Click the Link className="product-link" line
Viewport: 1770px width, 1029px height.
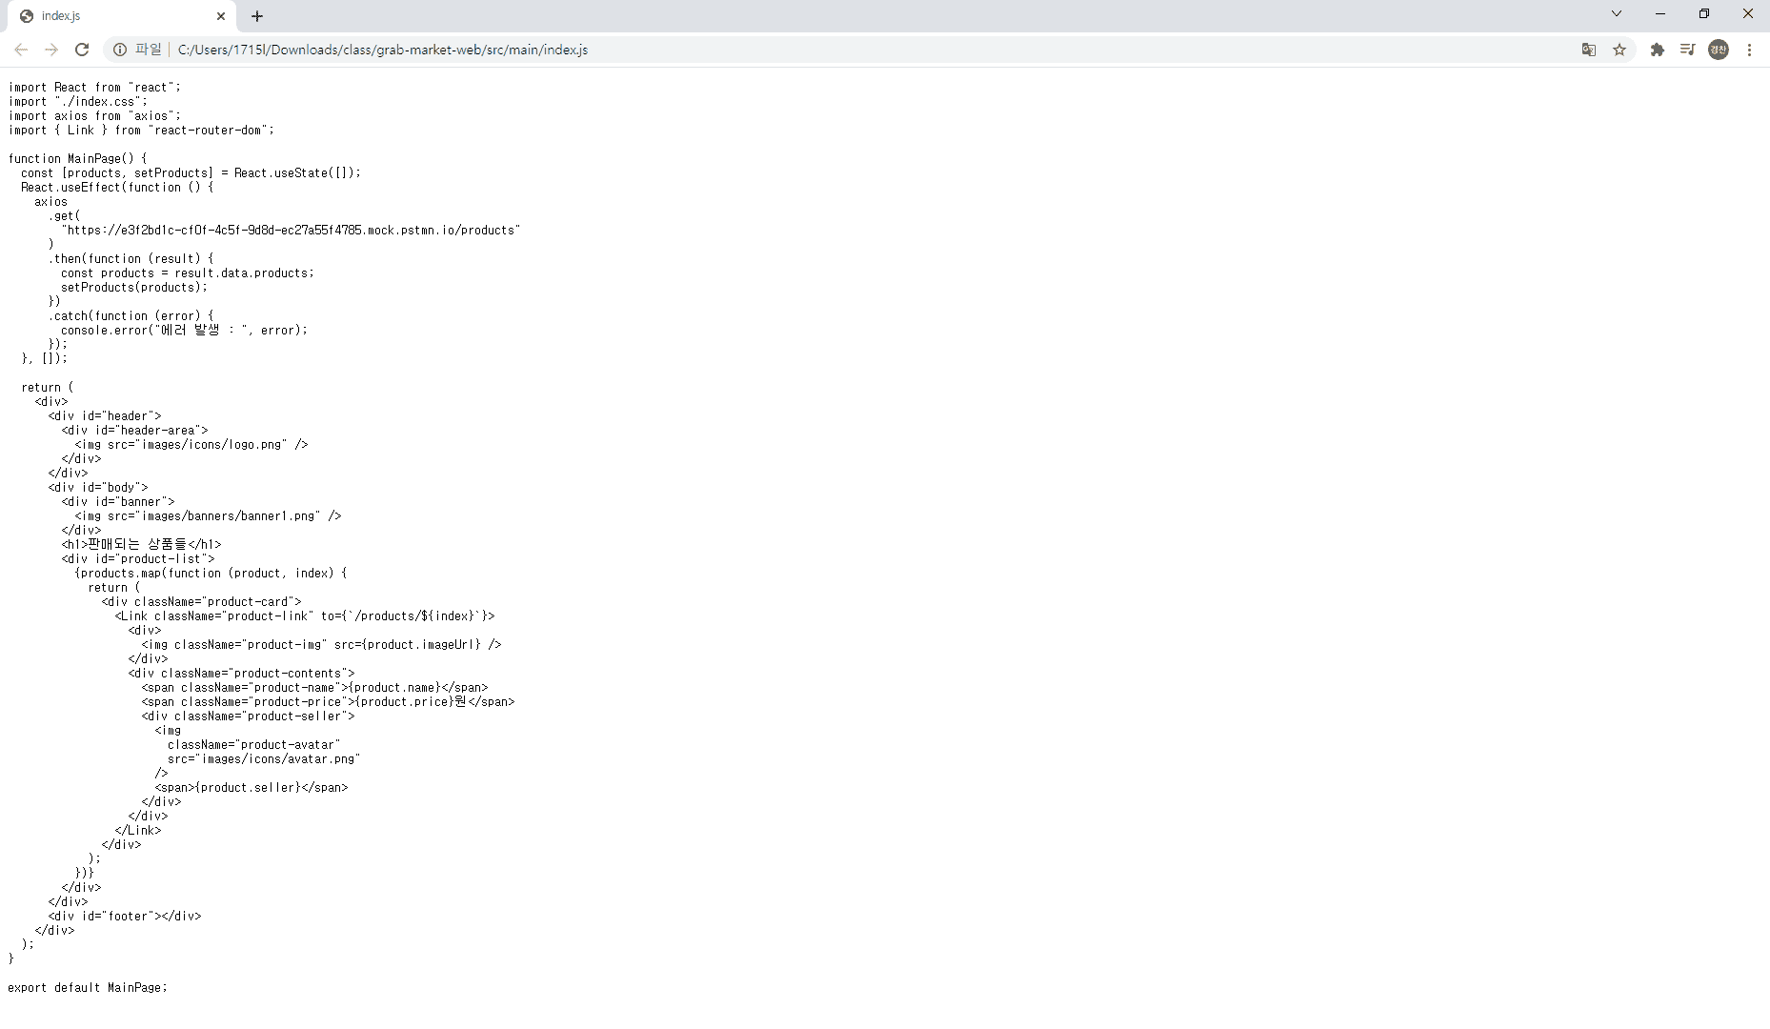tap(305, 615)
